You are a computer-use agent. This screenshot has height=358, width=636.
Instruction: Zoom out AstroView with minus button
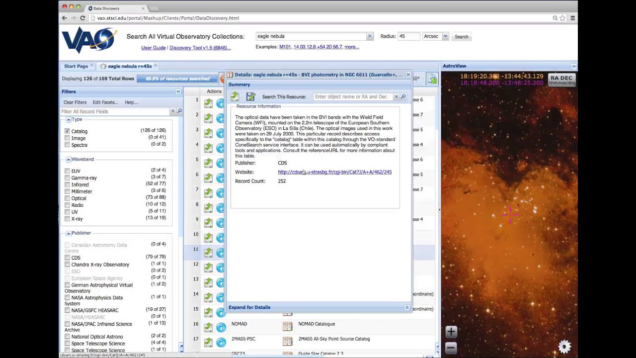pyautogui.click(x=451, y=348)
